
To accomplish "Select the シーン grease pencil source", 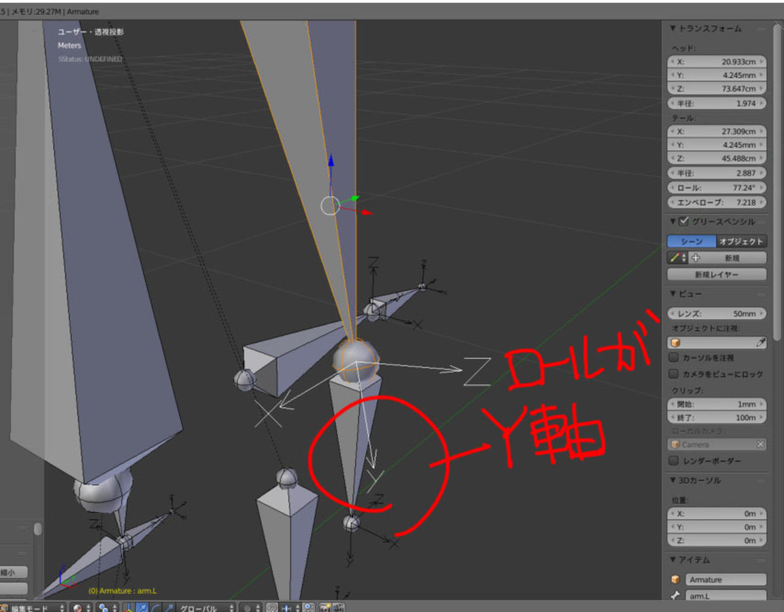I will [692, 241].
